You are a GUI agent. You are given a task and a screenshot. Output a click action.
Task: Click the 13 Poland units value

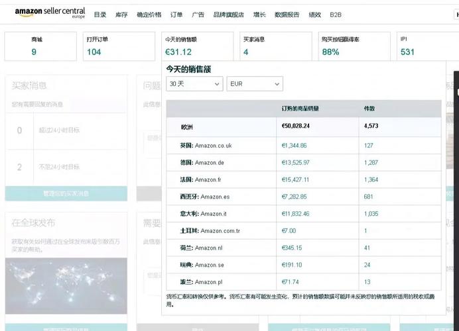pos(367,282)
